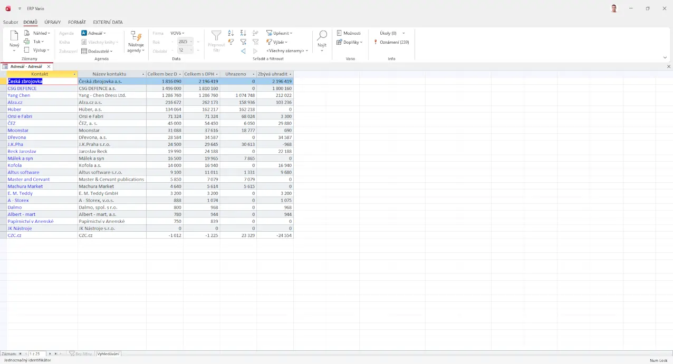The image size is (673, 364).
Task: Collapse the ribbon with the chevron
Action: click(x=665, y=57)
